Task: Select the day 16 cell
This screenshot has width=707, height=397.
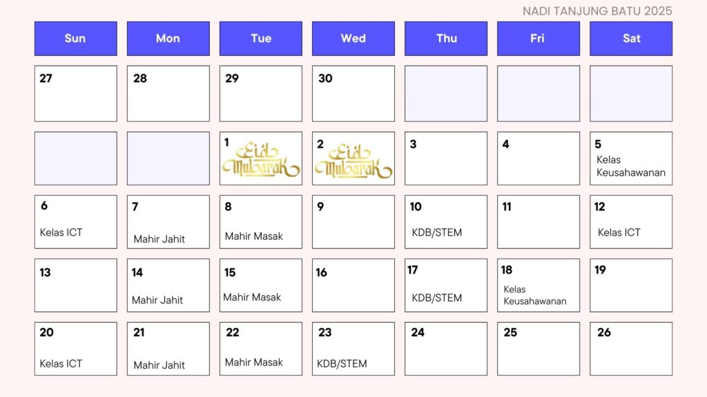Action: click(353, 285)
